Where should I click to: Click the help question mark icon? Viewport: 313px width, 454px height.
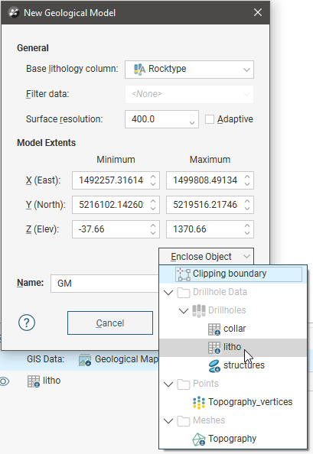[x=27, y=323]
